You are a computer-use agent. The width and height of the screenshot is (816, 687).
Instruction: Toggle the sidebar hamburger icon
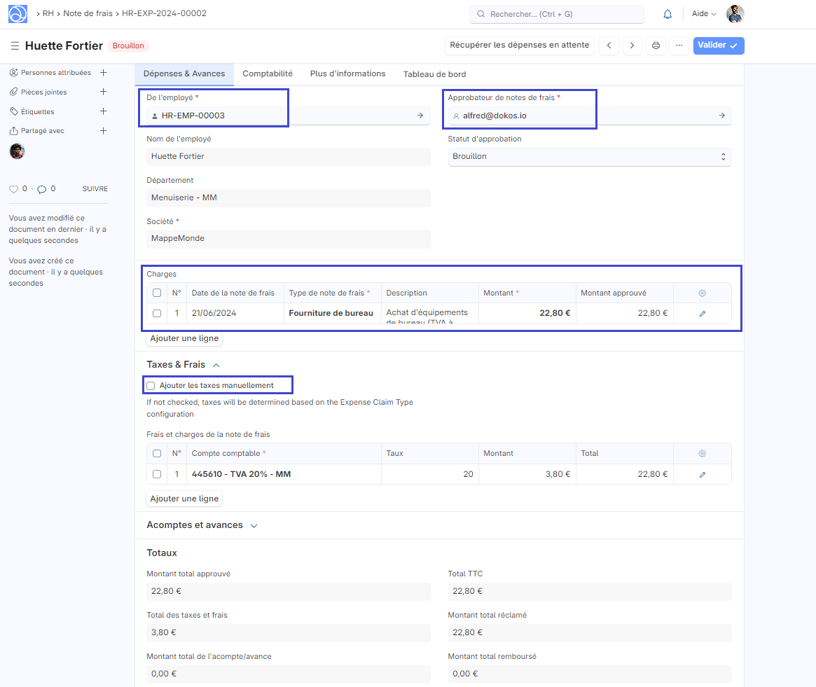pyautogui.click(x=15, y=46)
